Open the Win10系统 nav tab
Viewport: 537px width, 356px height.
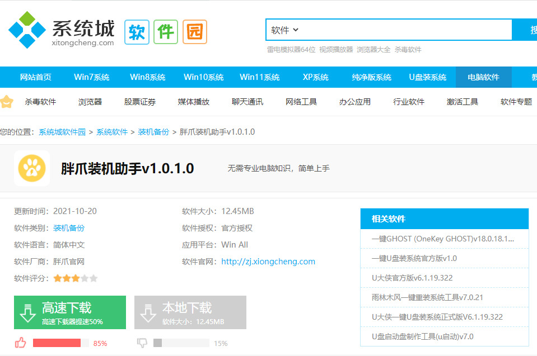pyautogui.click(x=204, y=77)
